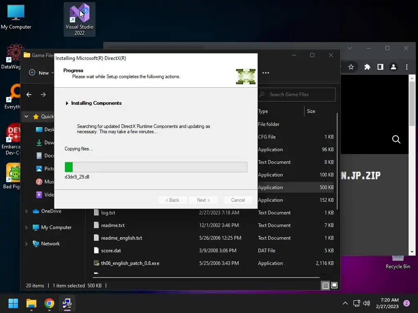
Task: Open the volume control tray icon
Action: [x=367, y=303]
